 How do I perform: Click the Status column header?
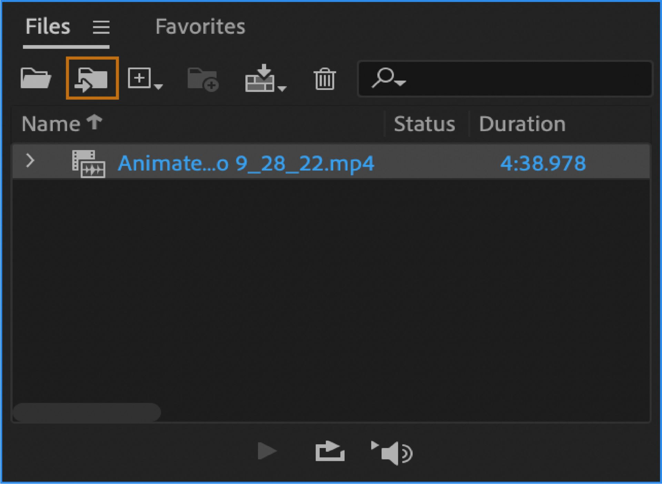pos(424,124)
